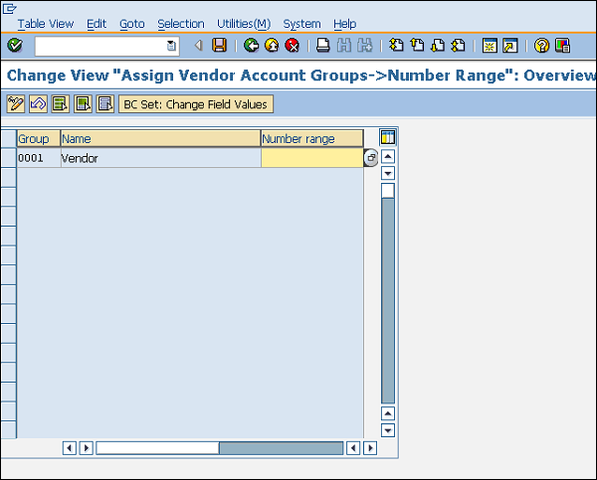The height and width of the screenshot is (480, 597).
Task: Click the horizontal scrollbar thumb
Action: (x=157, y=448)
